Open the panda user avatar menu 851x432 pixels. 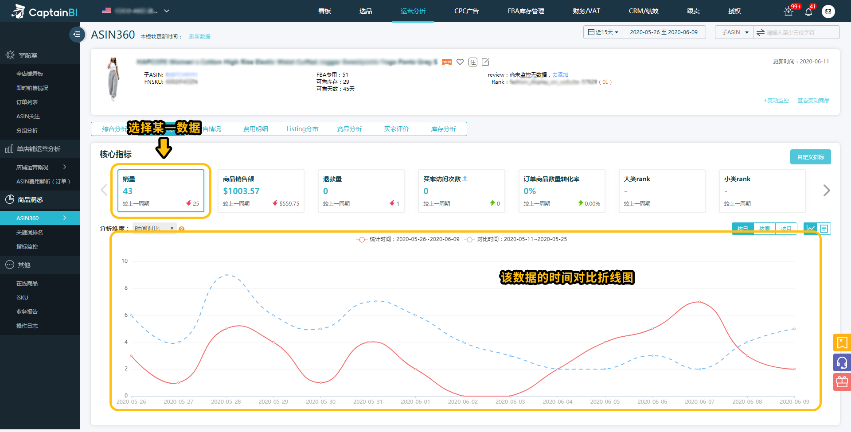point(828,11)
